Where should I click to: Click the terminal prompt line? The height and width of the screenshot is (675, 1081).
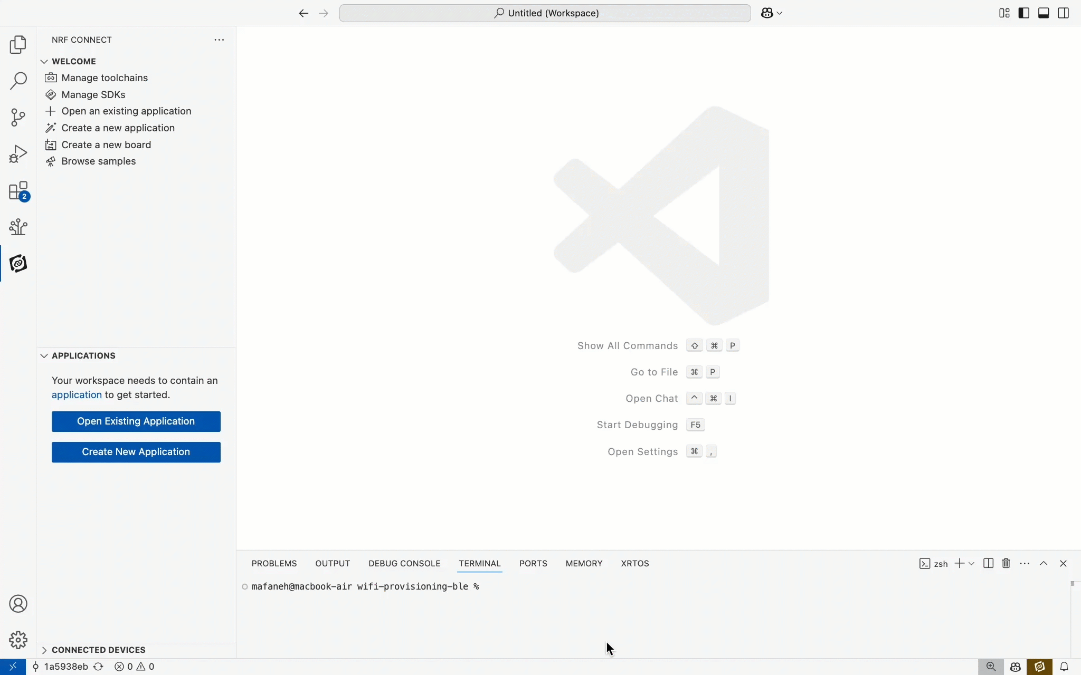pos(365,586)
